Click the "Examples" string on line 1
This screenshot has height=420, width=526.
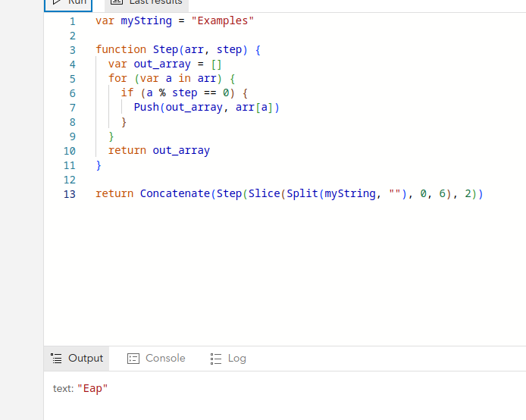click(222, 20)
